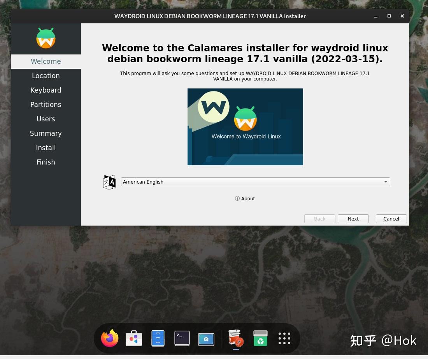The height and width of the screenshot is (359, 428).
Task: Click the language selection globe icon
Action: (109, 182)
